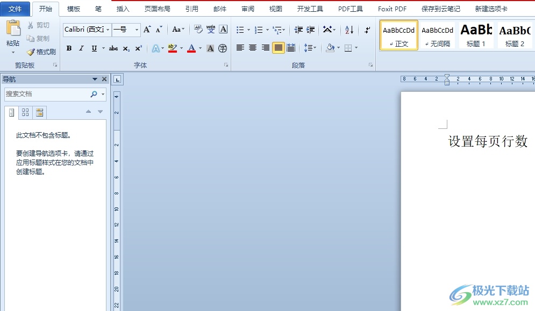Click the Copy button
This screenshot has height=311, width=535.
click(38, 38)
